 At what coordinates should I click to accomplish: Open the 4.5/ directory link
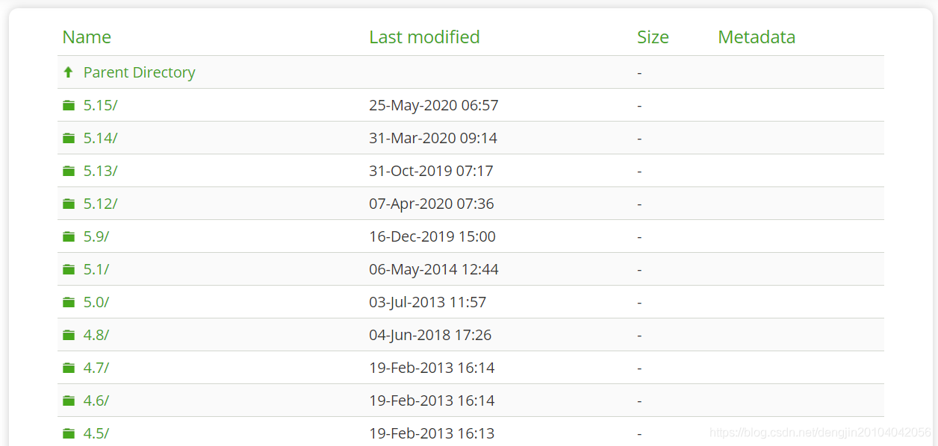[x=96, y=433]
